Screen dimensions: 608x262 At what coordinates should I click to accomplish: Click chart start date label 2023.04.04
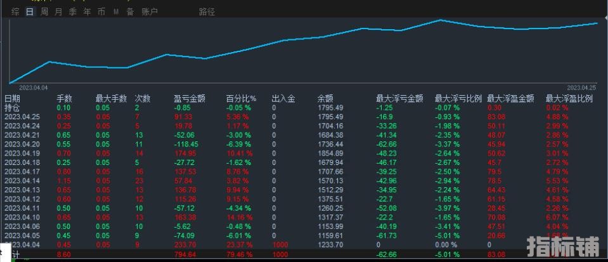point(34,88)
